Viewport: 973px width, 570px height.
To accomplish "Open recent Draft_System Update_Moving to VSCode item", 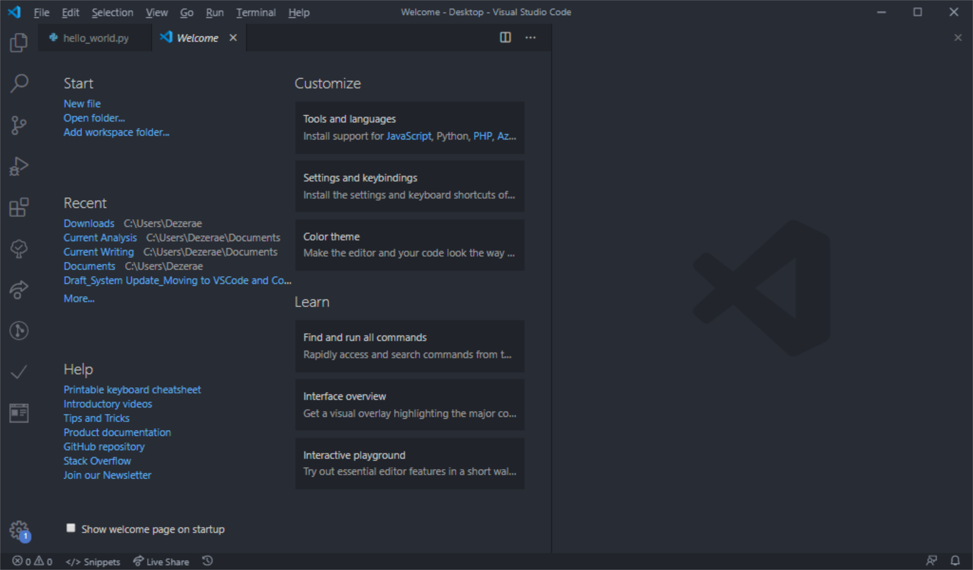I will coord(177,280).
